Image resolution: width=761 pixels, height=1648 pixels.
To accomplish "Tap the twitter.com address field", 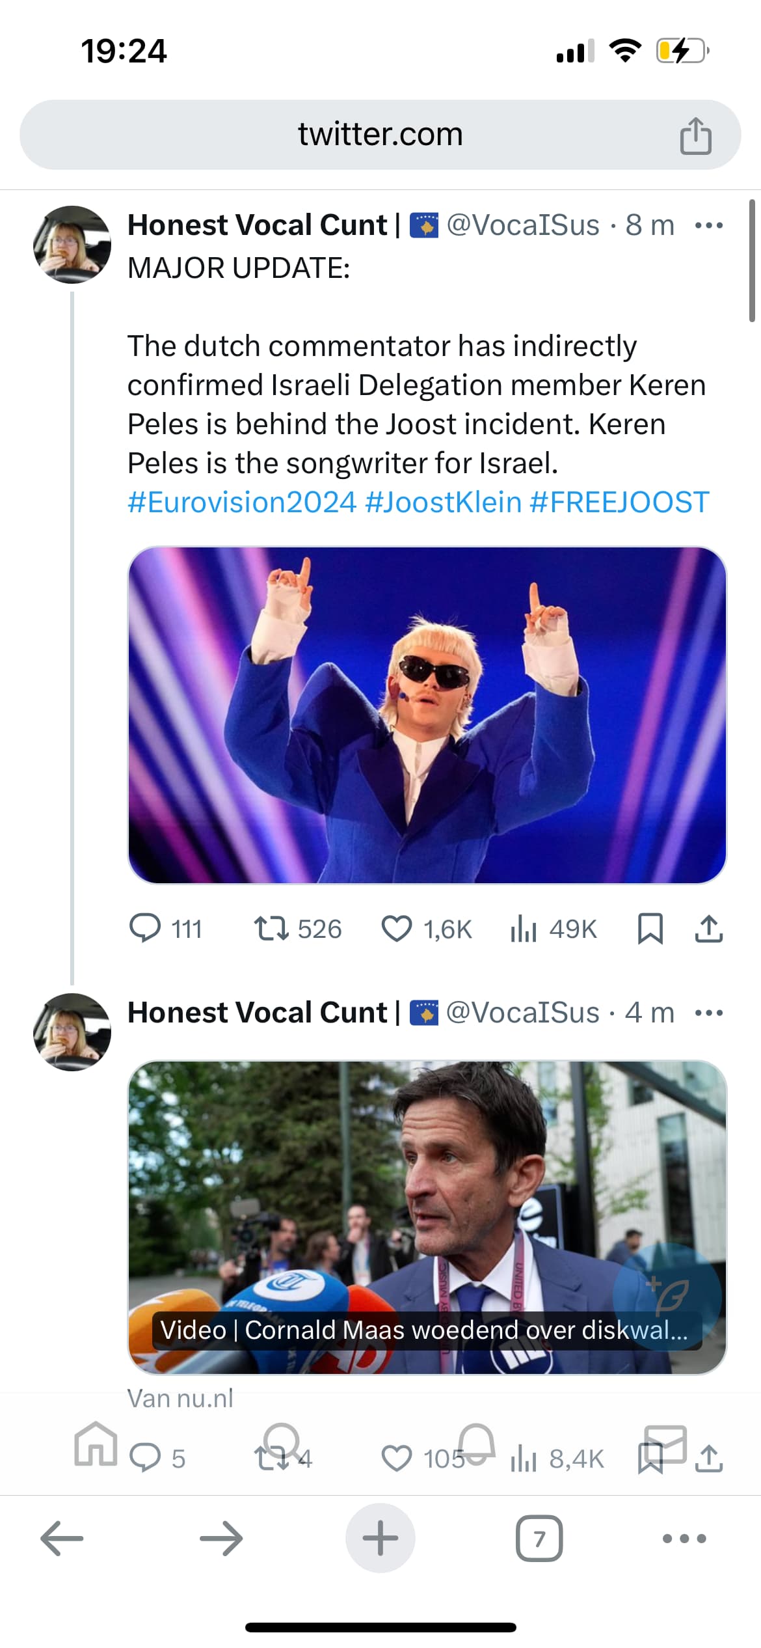I will tap(380, 135).
